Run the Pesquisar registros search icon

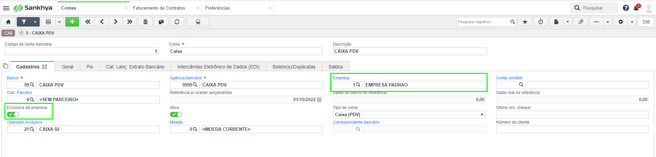click(x=513, y=22)
